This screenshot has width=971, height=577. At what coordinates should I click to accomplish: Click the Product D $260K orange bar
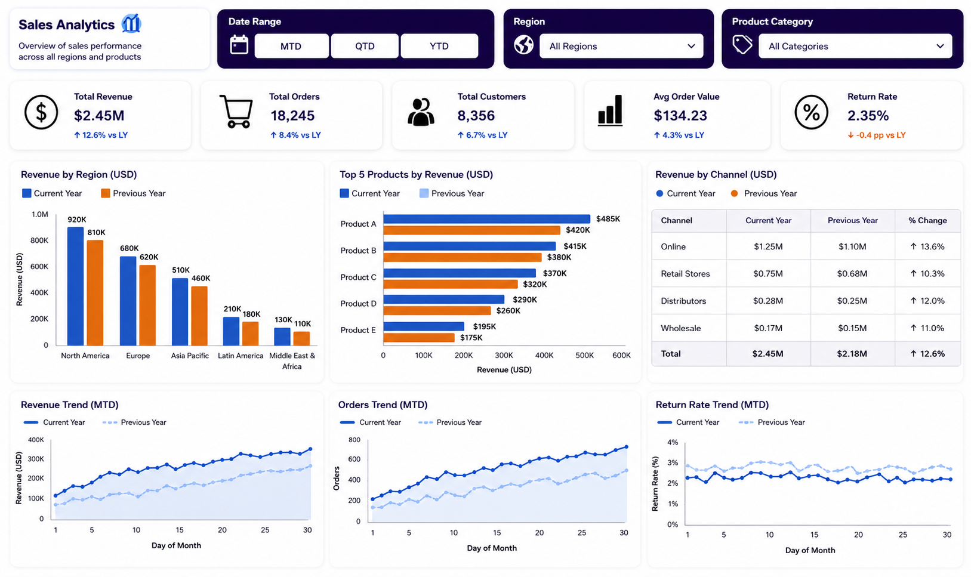[x=437, y=310]
